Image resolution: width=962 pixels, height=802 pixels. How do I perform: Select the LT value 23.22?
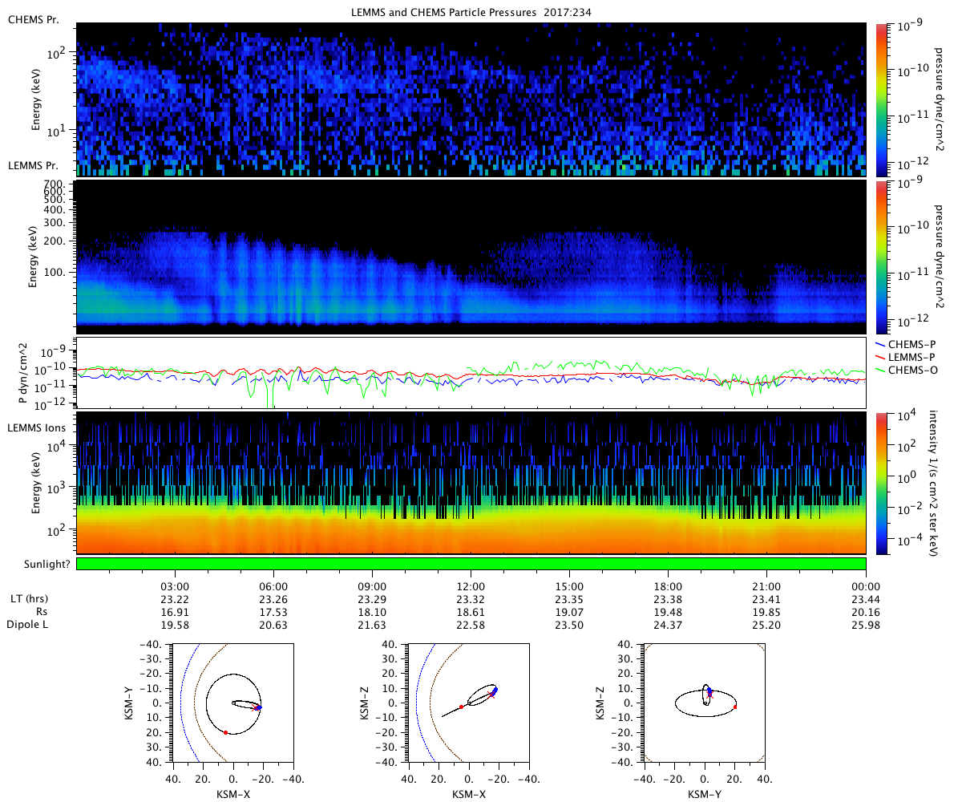(x=175, y=599)
